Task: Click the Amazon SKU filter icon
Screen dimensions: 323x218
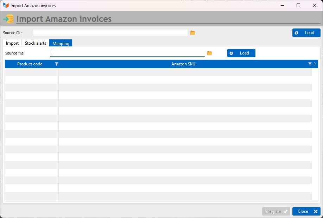Action: [x=310, y=64]
